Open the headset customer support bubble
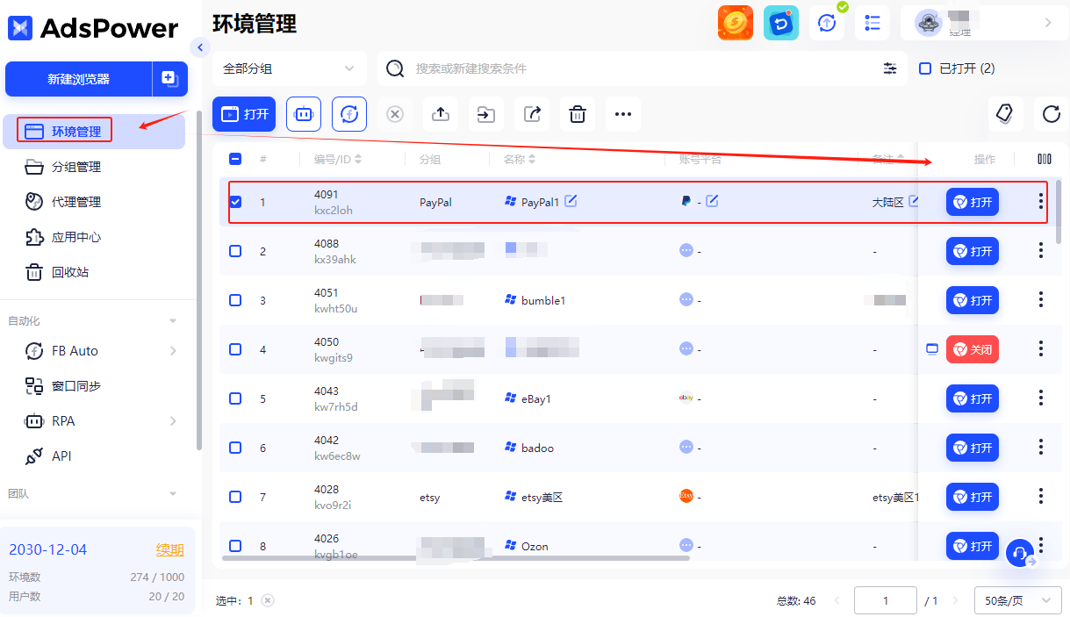This screenshot has width=1070, height=617. pyautogui.click(x=1020, y=553)
